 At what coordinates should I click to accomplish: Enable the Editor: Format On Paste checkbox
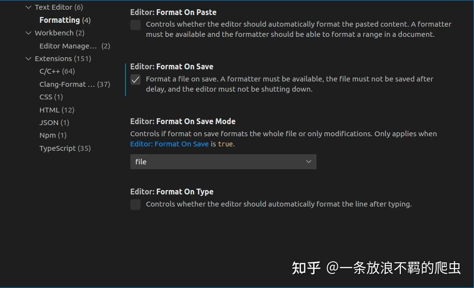135,25
